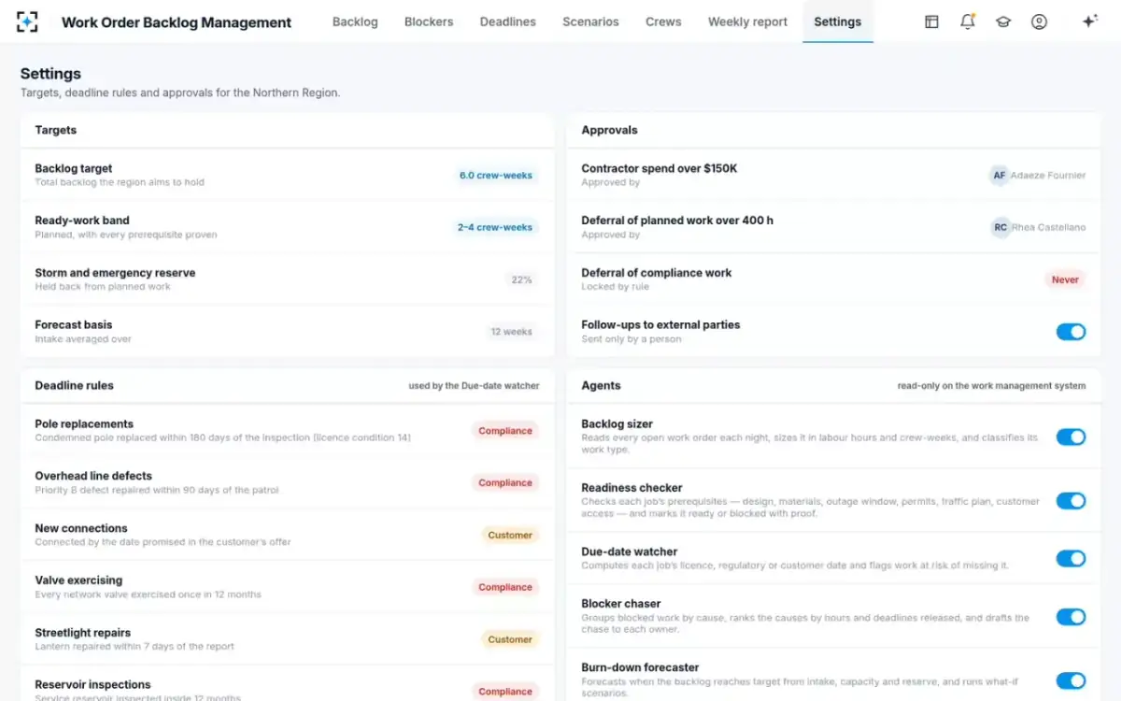Image resolution: width=1121 pixels, height=701 pixels.
Task: Click the app logo icon
Action: pos(28,21)
